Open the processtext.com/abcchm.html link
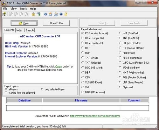Image resolution: width=159 pixels, height=130 pixels. pyautogui.click(x=95, y=116)
